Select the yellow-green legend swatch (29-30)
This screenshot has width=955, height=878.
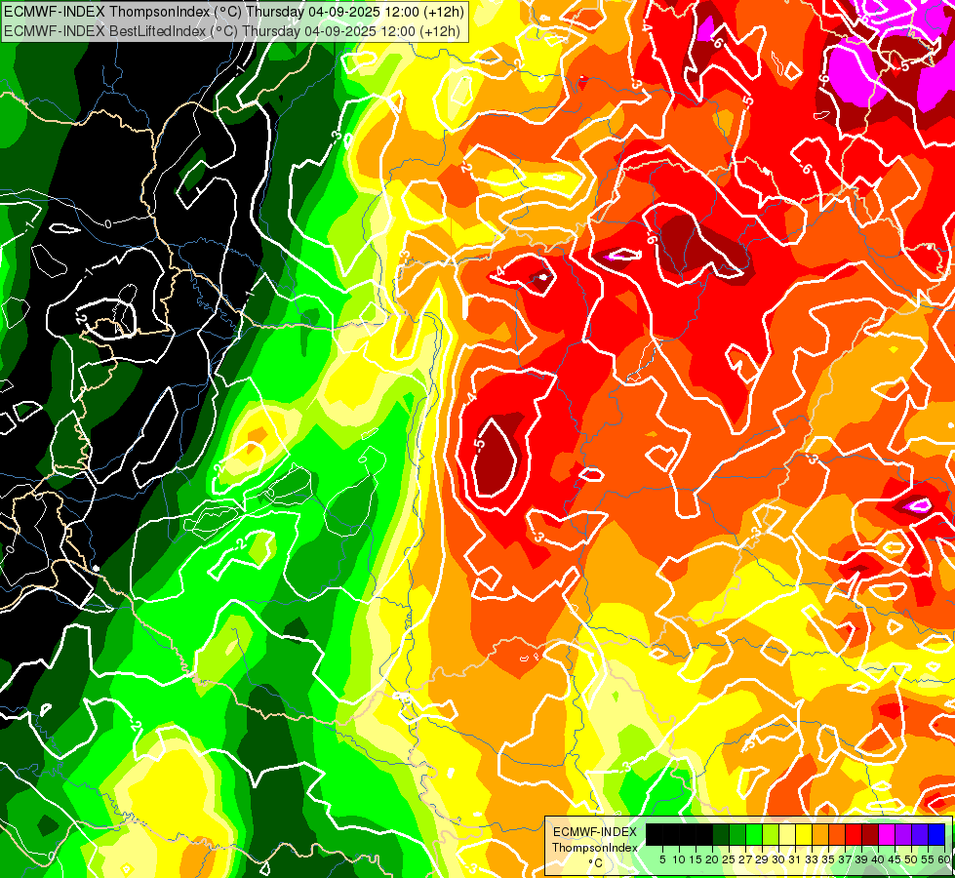tap(771, 834)
